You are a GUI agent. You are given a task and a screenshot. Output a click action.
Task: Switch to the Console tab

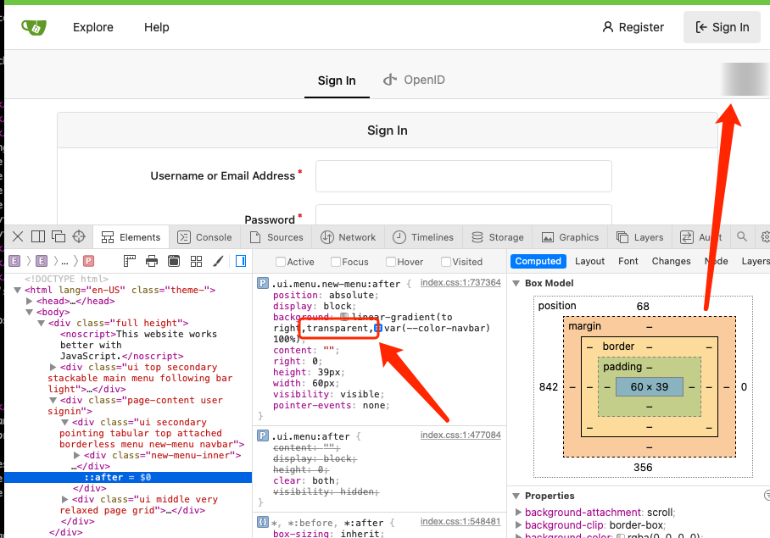pos(204,237)
